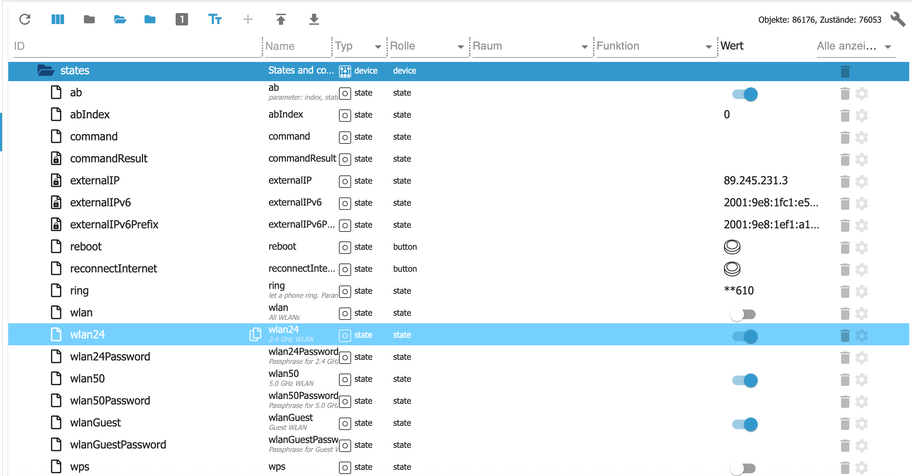Collapse the states folder row
The width and height of the screenshot is (912, 476).
[46, 71]
